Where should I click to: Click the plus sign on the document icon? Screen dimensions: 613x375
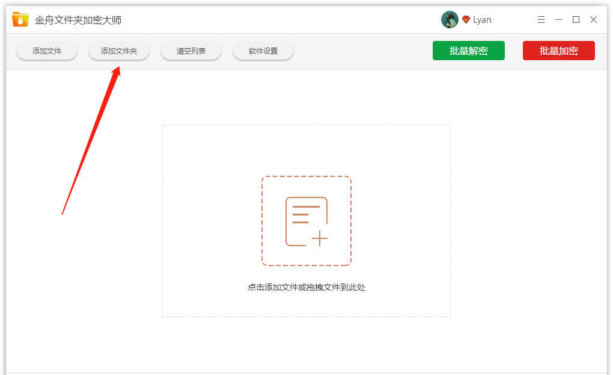320,239
